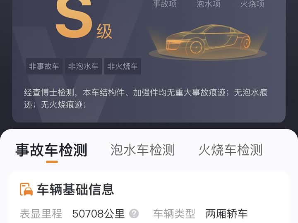Tap the inspection summary text paragraph
The image size is (298, 223).
pos(146,98)
